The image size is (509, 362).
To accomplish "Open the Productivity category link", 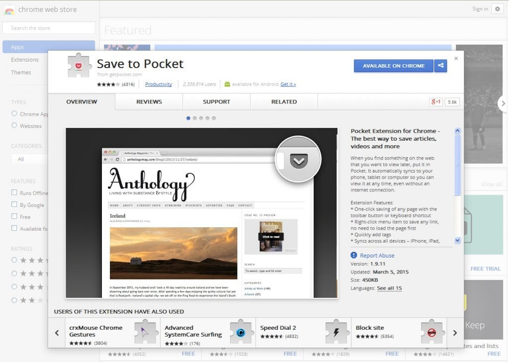I will (159, 85).
